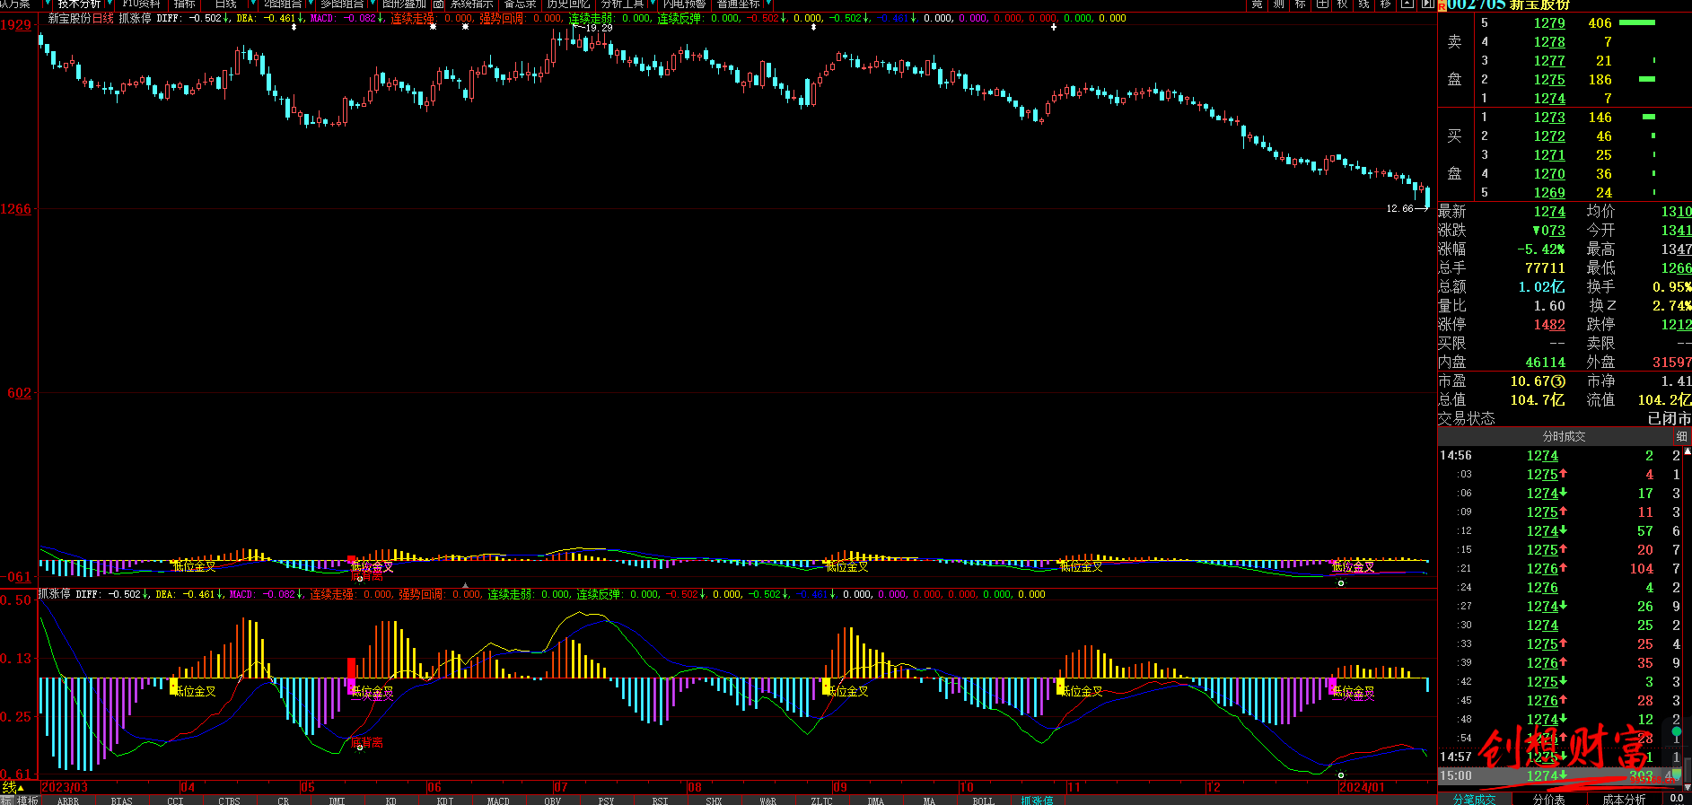1692x805 pixels.
Task: Click the 顶背离 marker in MACD panel
Action: pyautogui.click(x=366, y=742)
